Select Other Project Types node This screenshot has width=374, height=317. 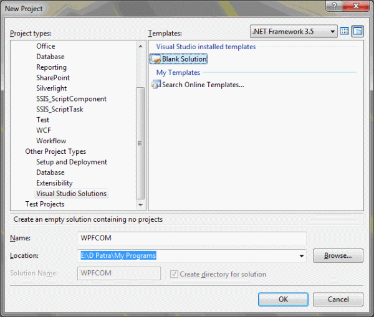tap(55, 151)
